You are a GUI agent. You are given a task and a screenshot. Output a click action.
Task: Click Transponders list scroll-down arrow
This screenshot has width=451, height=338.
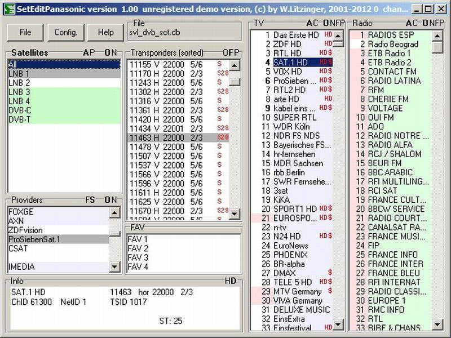click(235, 214)
